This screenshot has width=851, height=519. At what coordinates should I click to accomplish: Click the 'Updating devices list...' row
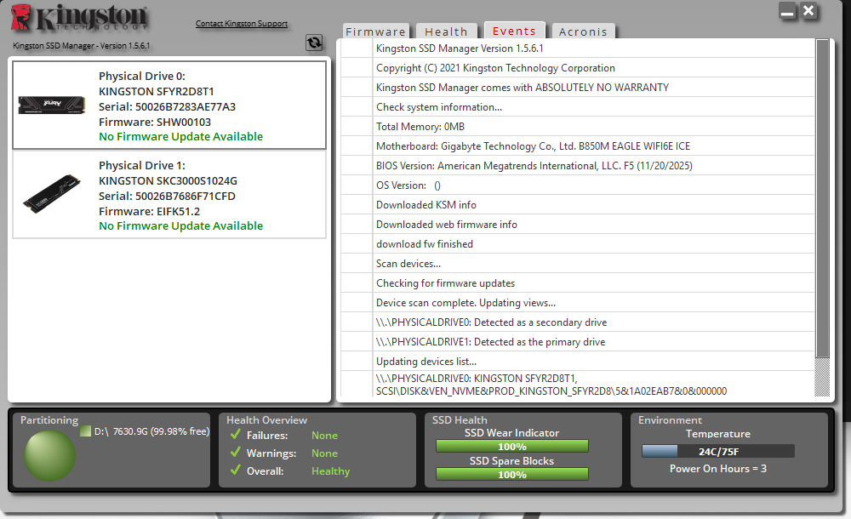click(x=578, y=361)
